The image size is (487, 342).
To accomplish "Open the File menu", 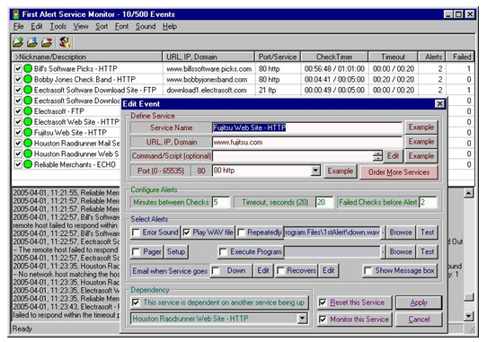I will 18,27.
